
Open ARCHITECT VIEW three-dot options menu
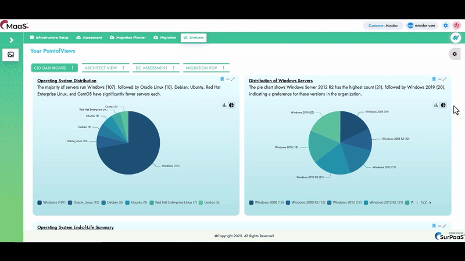[123, 68]
